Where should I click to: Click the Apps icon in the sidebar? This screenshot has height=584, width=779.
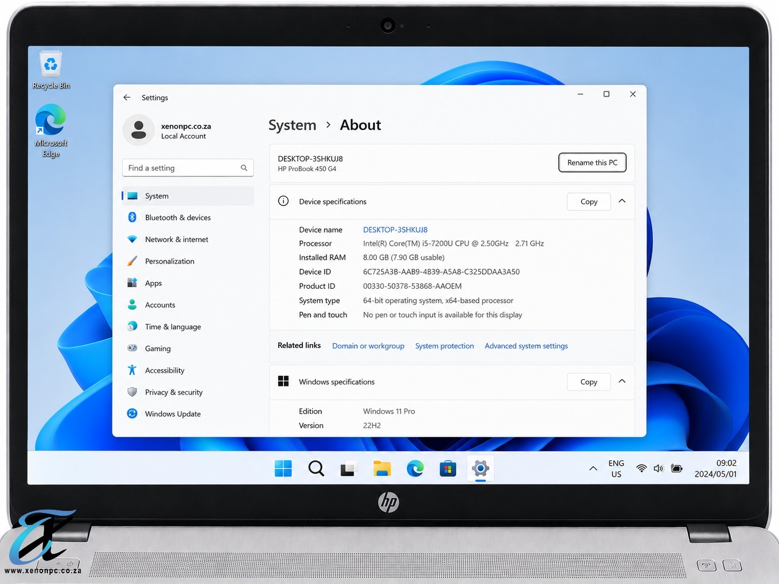pyautogui.click(x=132, y=283)
